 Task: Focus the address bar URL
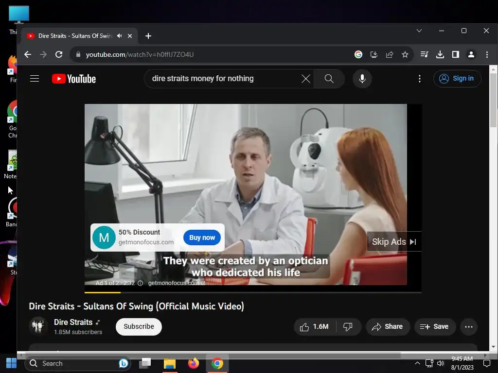140,54
